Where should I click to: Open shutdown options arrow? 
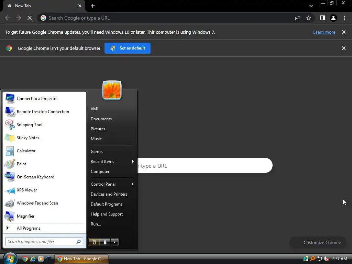[114, 242]
